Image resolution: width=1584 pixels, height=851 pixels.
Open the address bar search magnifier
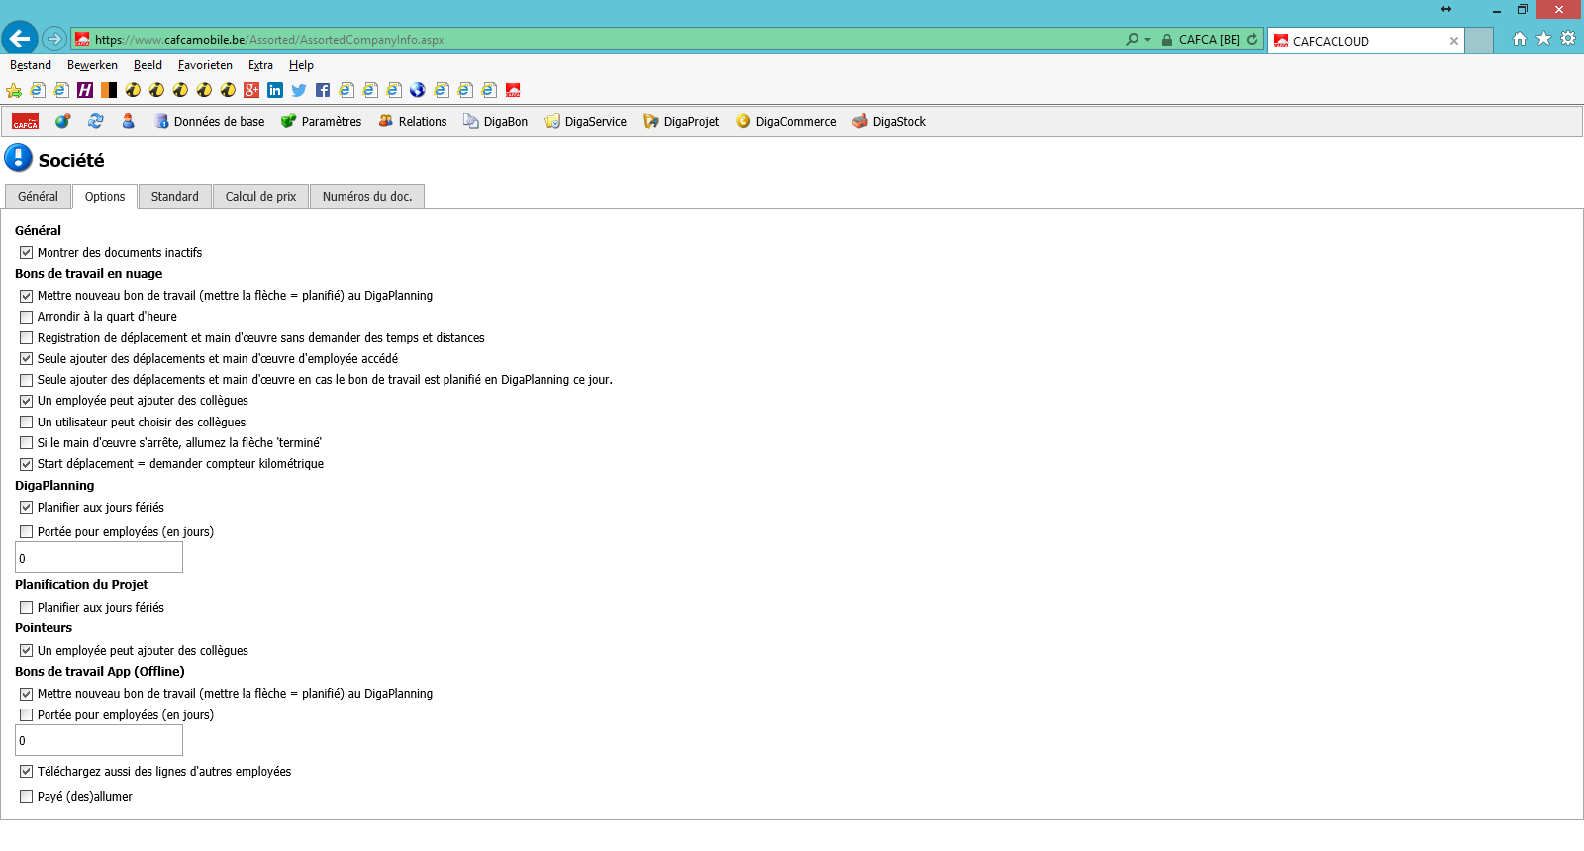pyautogui.click(x=1132, y=40)
